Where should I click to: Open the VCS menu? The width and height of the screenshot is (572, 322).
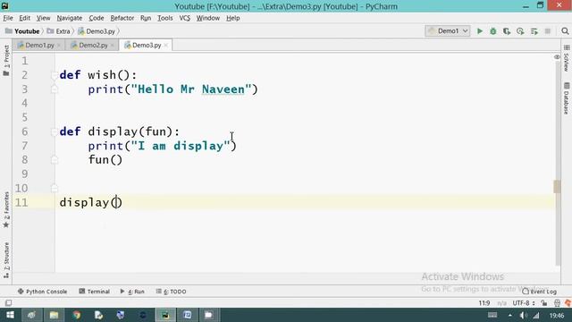(x=185, y=18)
